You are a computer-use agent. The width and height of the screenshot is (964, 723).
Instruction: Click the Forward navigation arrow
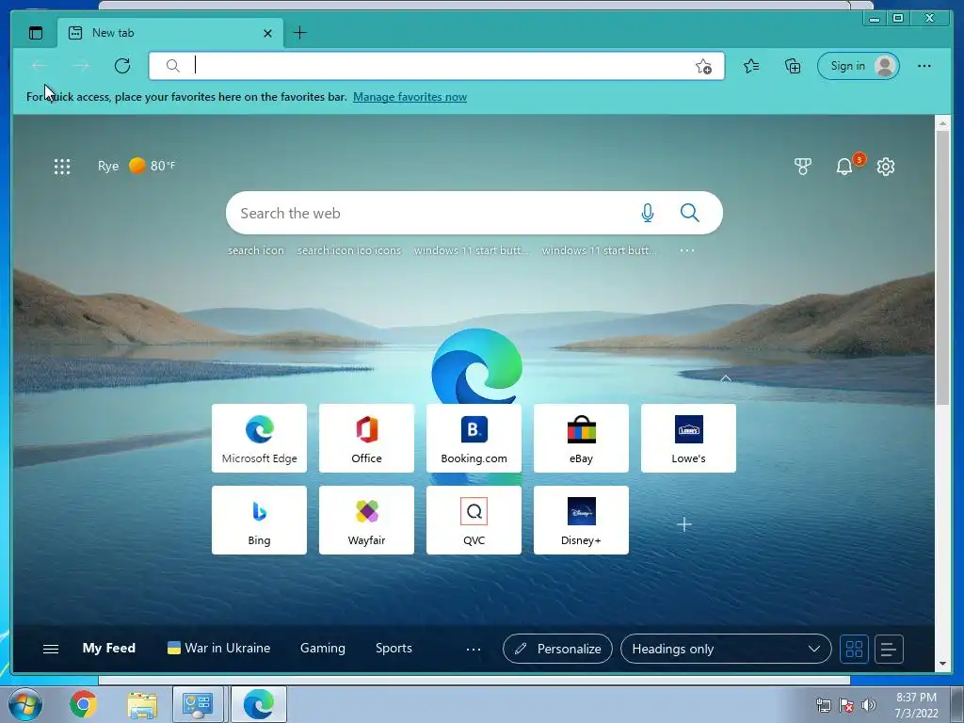(81, 66)
